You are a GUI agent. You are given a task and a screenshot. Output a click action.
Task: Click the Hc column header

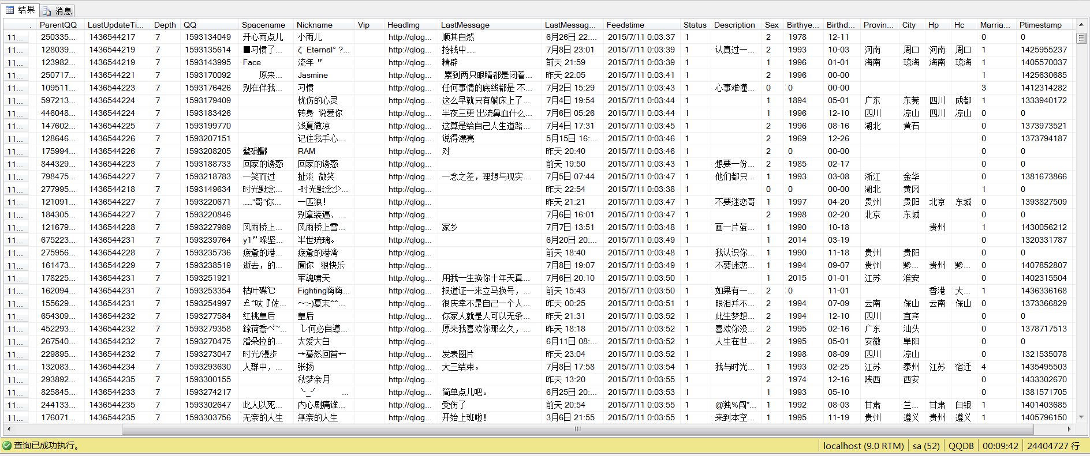(x=964, y=25)
